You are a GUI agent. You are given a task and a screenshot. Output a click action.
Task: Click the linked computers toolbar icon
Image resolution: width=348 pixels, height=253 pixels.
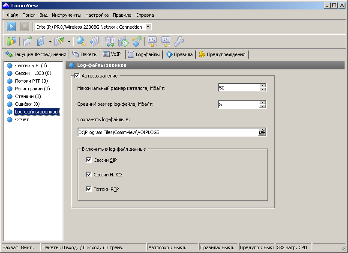pyautogui.click(x=110, y=41)
